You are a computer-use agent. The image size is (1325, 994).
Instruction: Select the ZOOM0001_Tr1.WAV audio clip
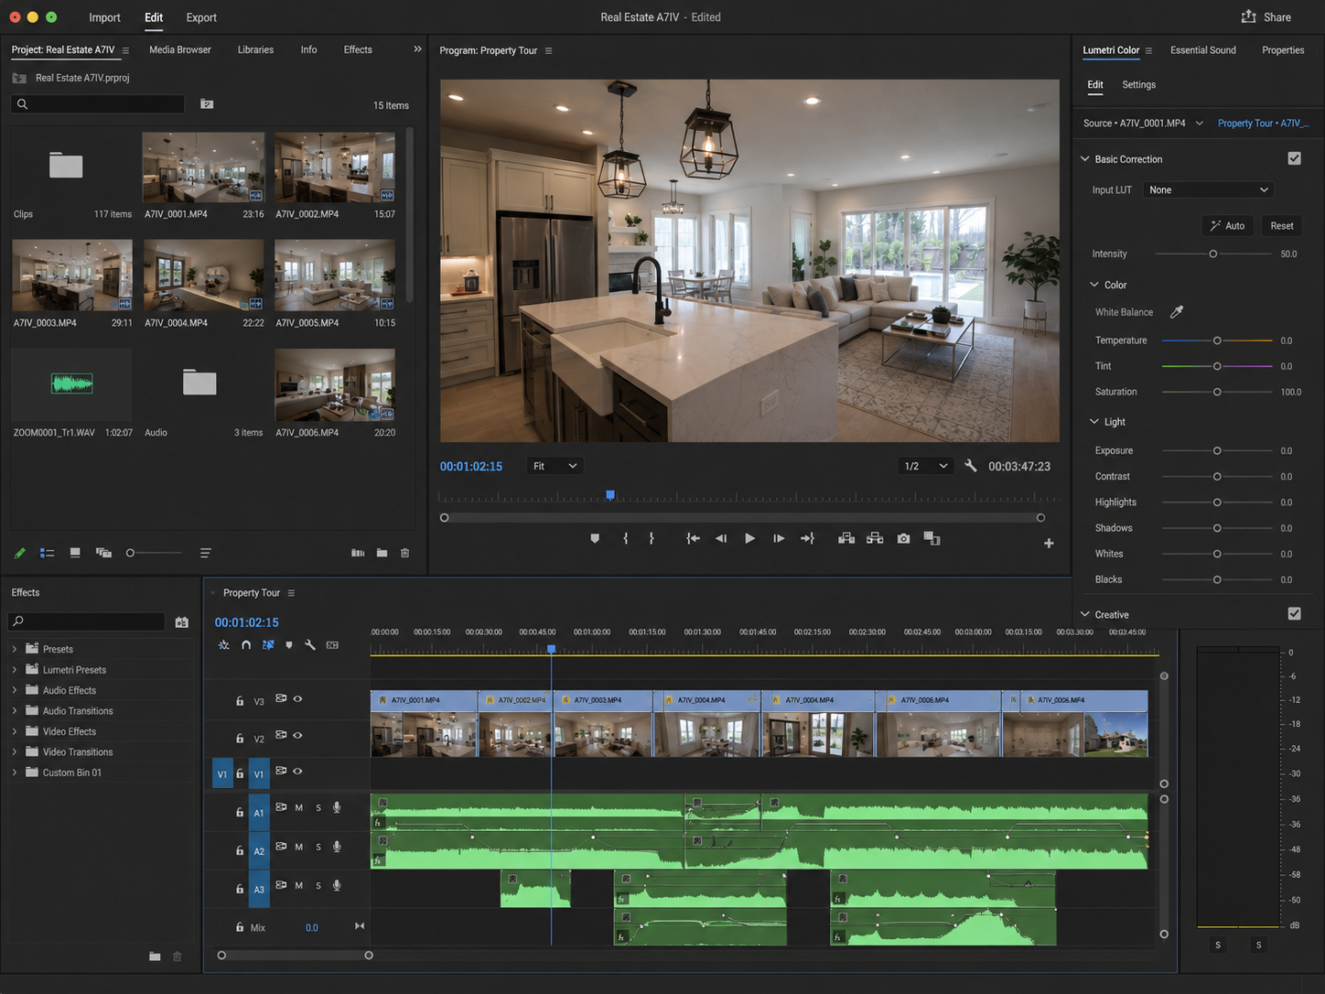72,384
